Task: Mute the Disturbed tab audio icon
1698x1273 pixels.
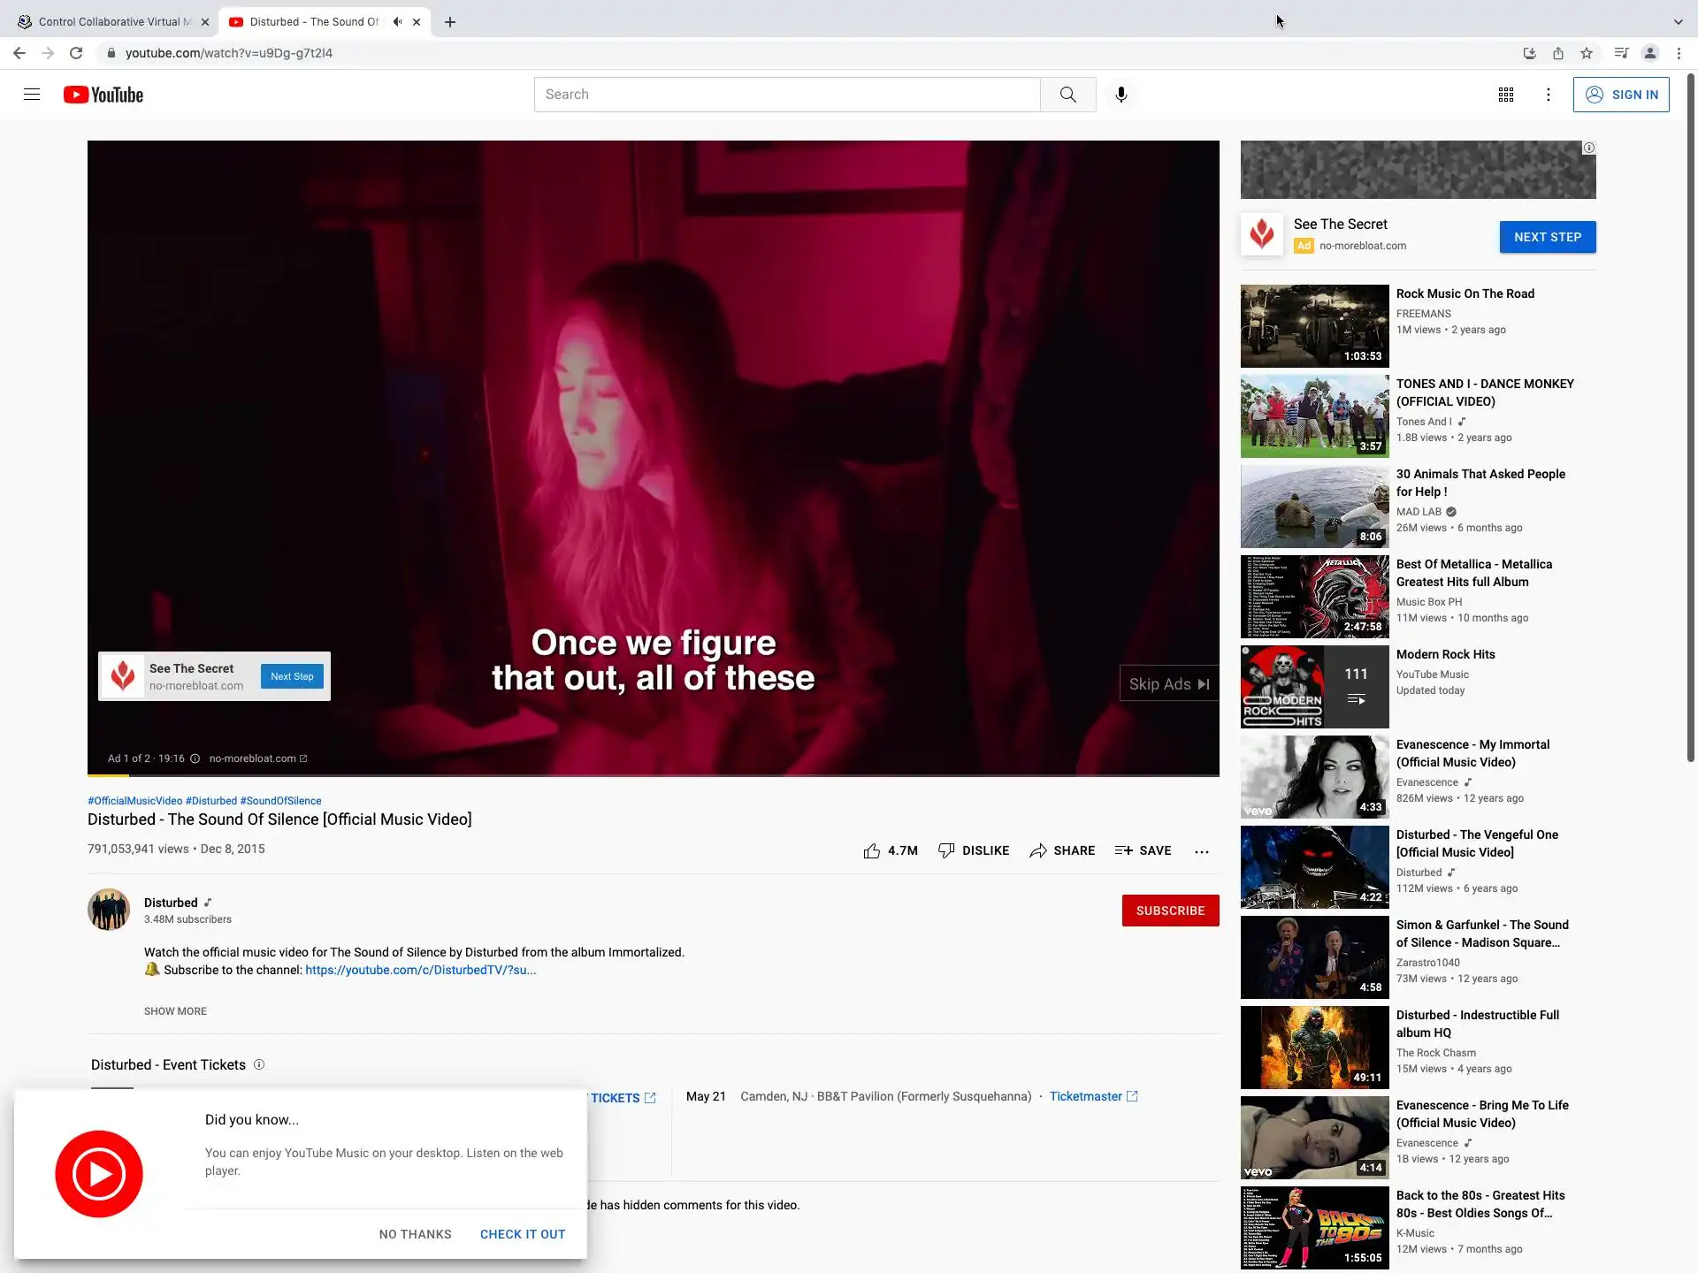Action: tap(397, 22)
